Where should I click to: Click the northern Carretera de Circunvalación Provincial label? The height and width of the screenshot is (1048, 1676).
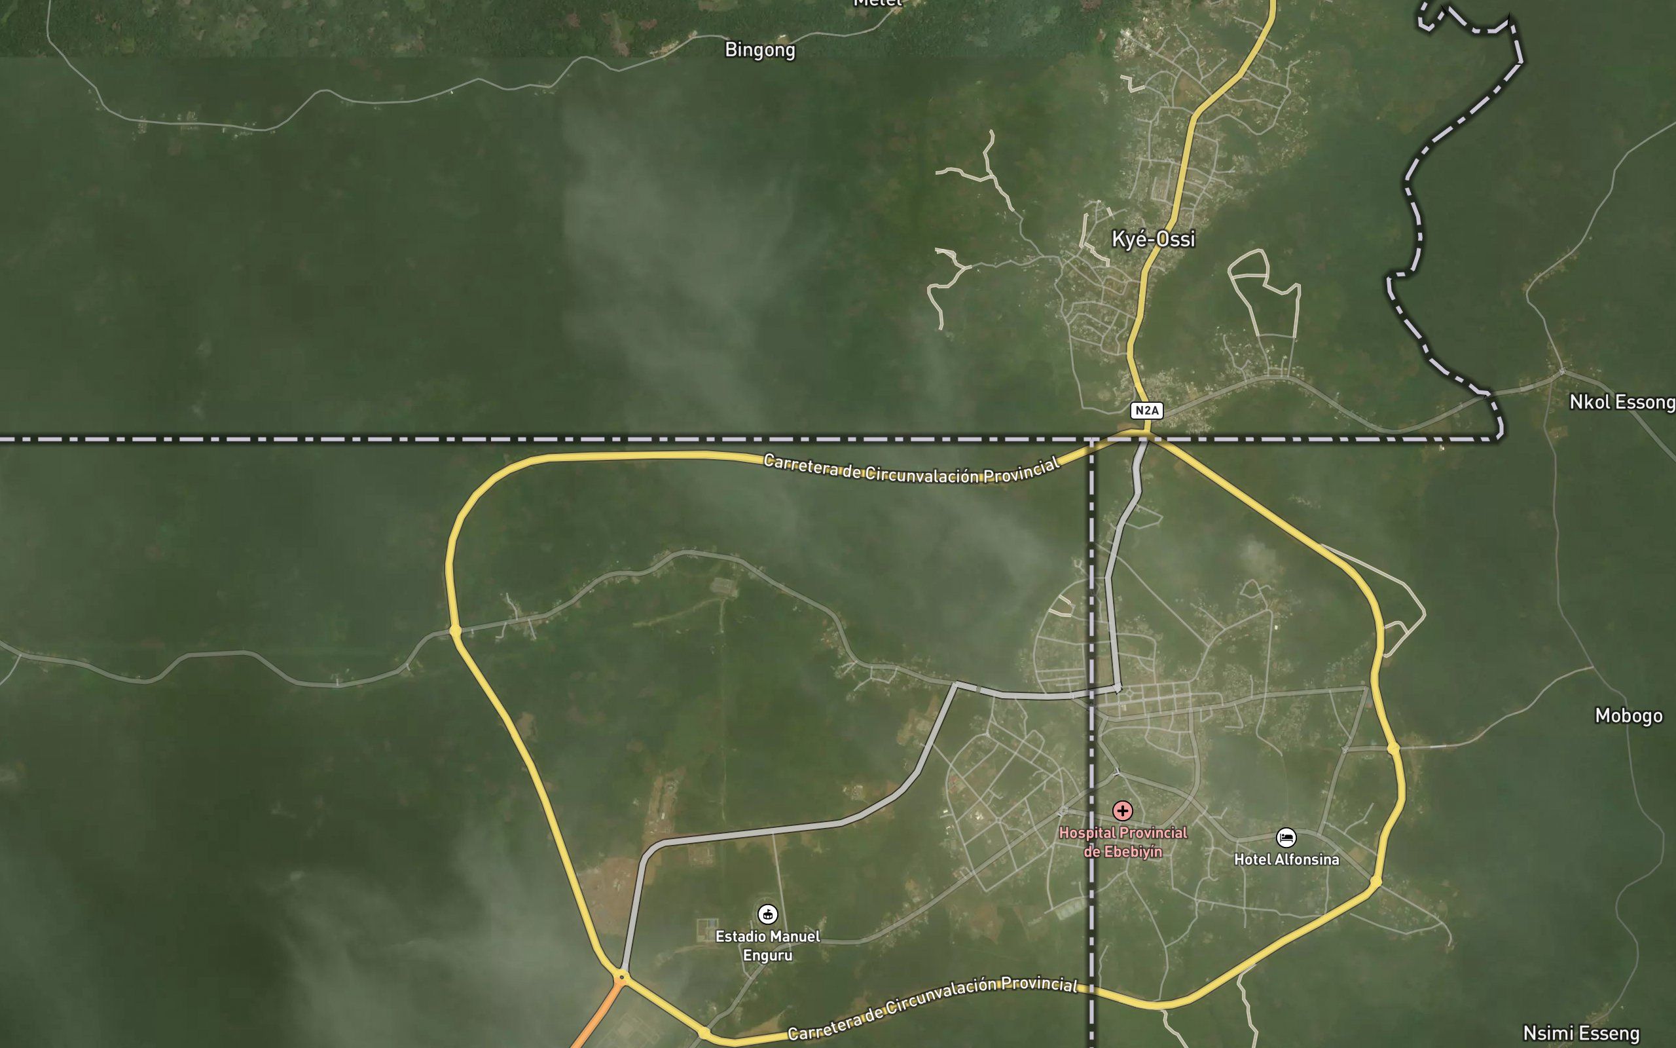911,469
